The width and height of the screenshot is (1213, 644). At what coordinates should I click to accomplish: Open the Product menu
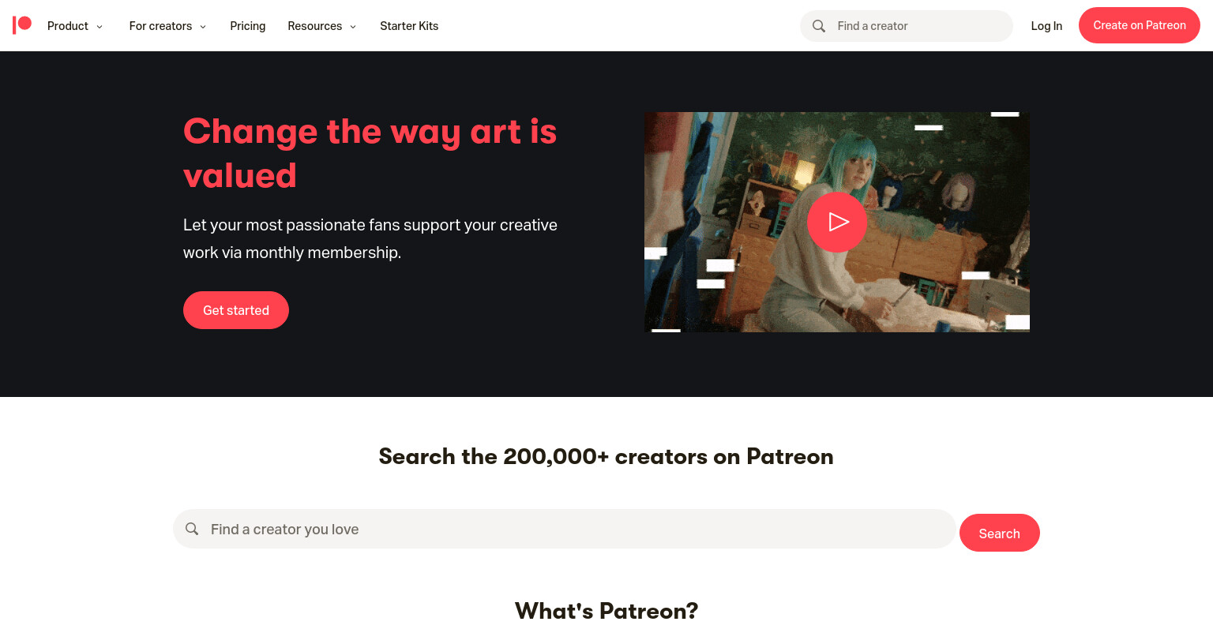(68, 26)
